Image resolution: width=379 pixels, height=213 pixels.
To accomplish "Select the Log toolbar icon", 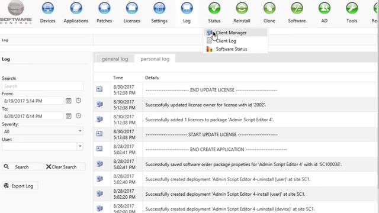I will tap(187, 8).
